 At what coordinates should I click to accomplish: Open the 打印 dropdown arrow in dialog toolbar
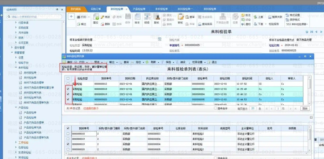86,62
